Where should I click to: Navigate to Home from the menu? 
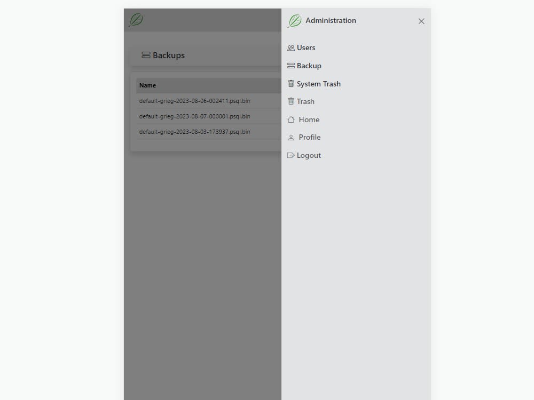309,119
